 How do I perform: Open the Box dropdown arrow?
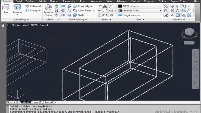pyautogui.click(x=6, y=15)
